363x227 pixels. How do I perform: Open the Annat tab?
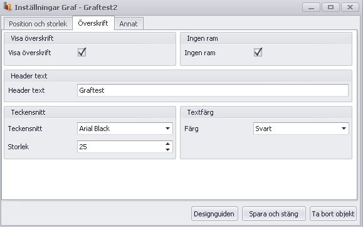click(x=129, y=24)
